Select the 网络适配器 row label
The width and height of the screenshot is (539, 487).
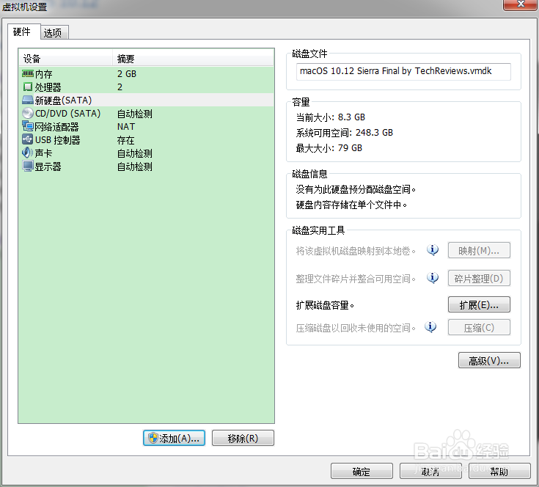coord(56,126)
